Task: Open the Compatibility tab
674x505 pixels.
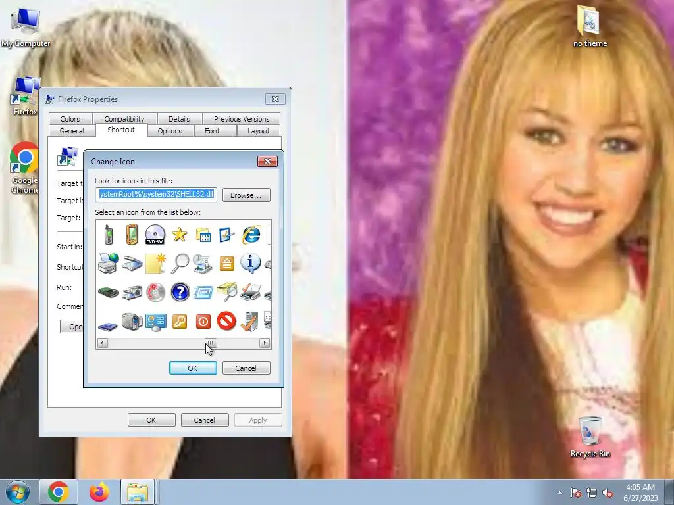Action: click(x=124, y=119)
